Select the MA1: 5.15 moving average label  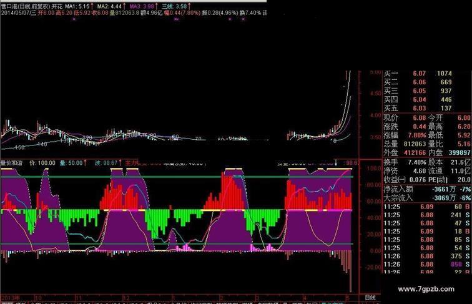click(77, 6)
